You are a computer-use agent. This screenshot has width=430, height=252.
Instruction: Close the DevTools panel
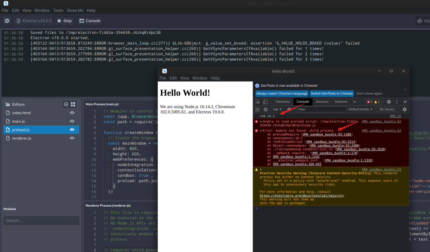coord(405,102)
